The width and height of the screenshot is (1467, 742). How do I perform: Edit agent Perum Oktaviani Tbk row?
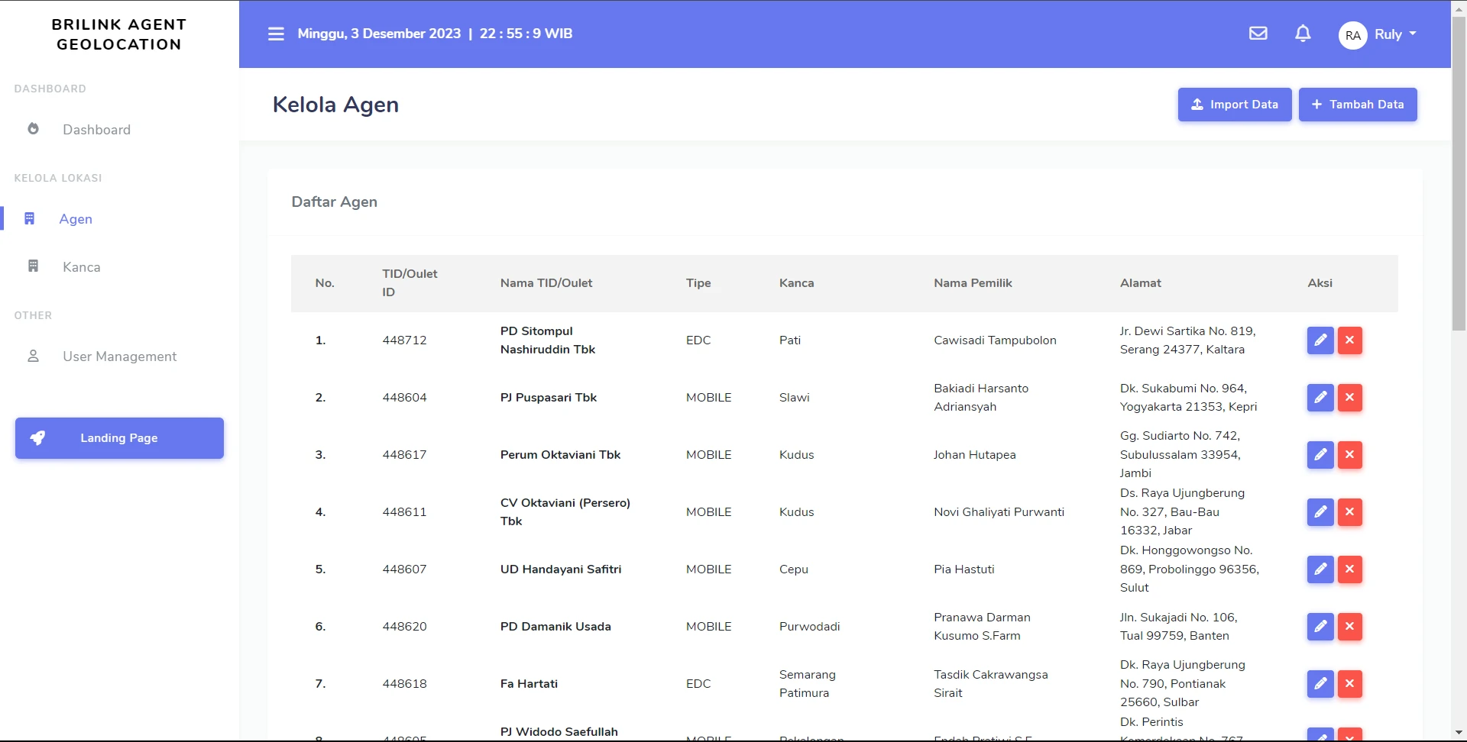point(1320,455)
